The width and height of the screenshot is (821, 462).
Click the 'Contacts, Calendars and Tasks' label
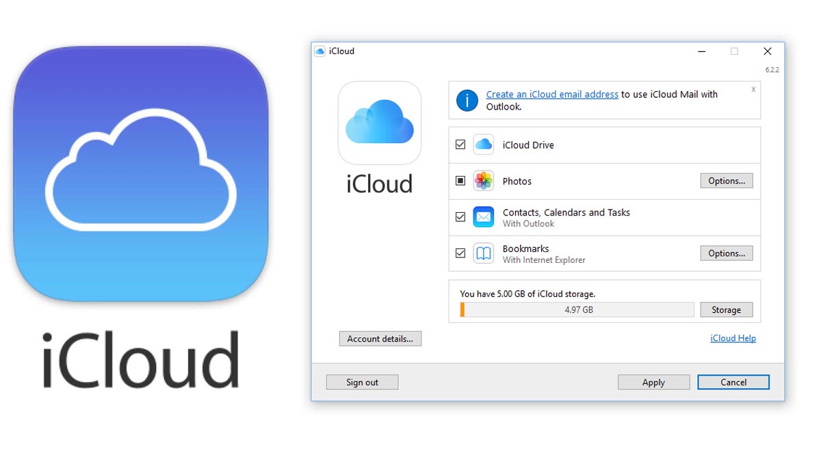coord(566,212)
